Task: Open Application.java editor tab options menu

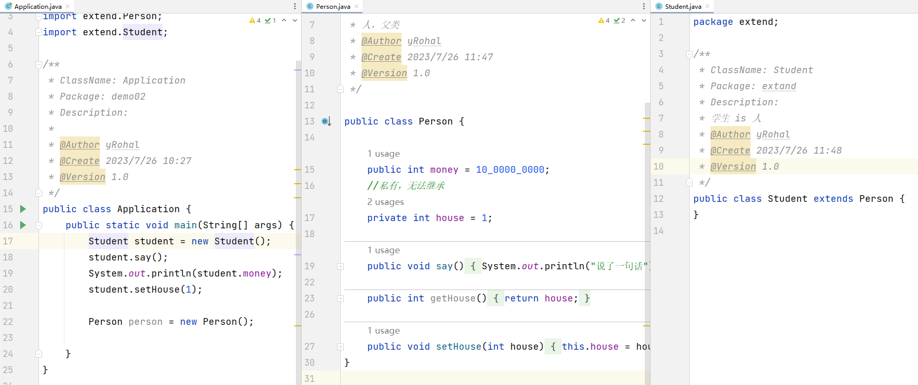Action: pos(295,6)
